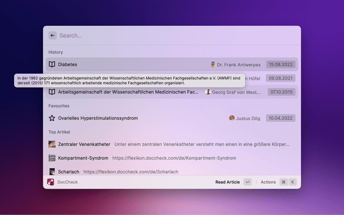Click the Search input field

172,35
